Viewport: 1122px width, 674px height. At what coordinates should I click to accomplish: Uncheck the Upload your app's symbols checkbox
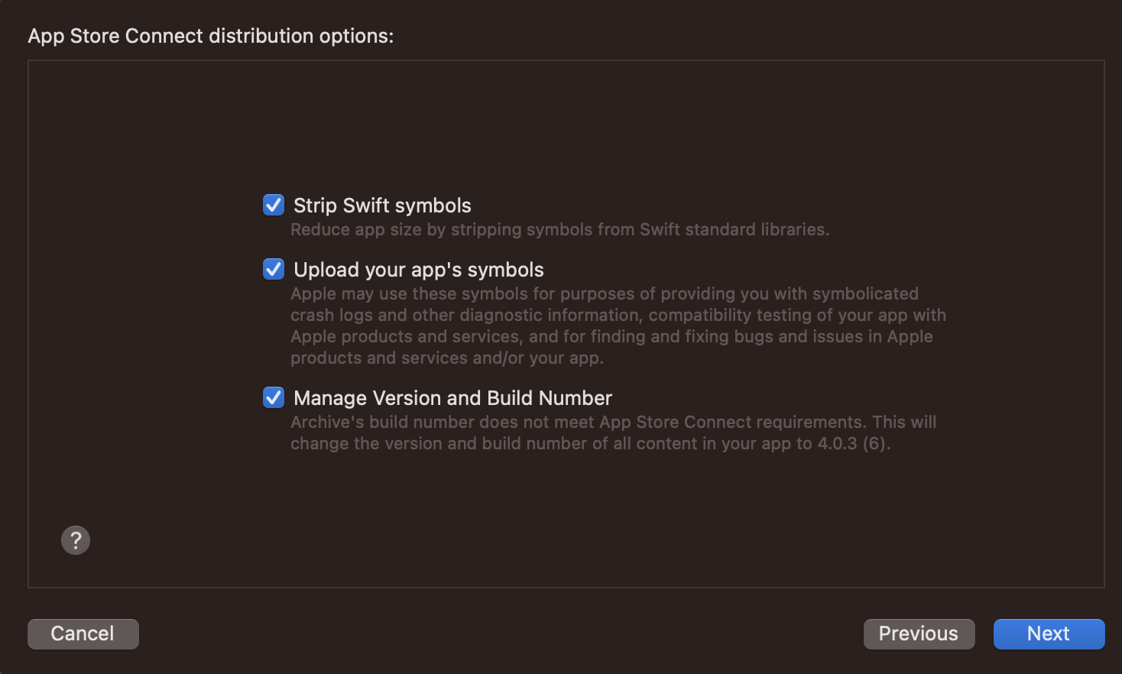click(274, 269)
